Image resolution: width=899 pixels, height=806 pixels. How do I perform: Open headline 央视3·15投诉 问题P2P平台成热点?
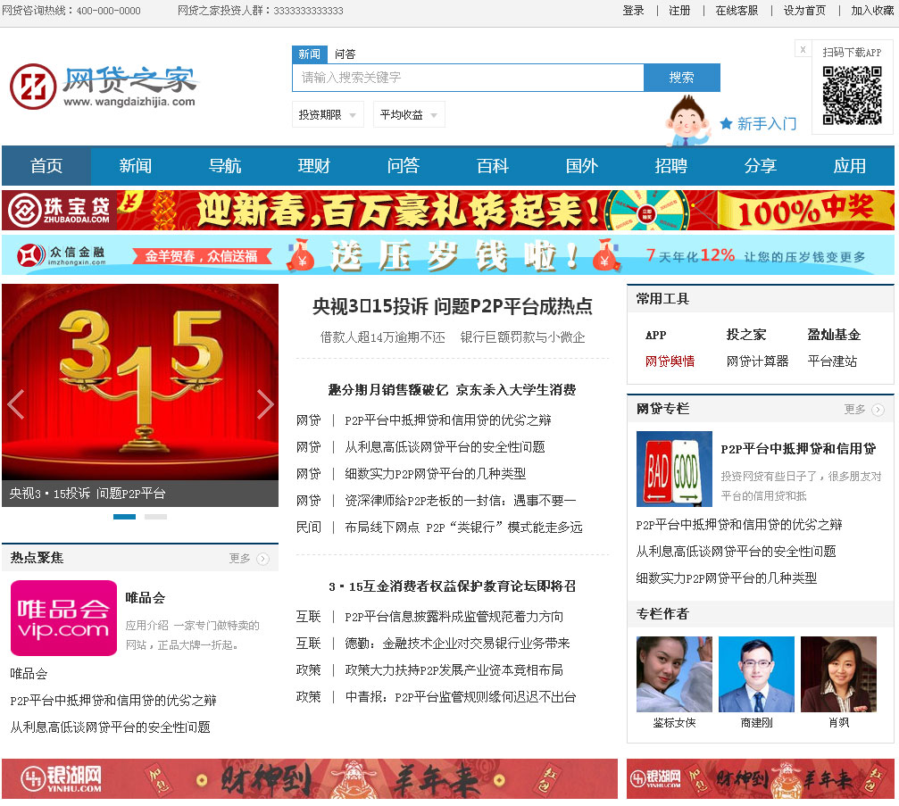pyautogui.click(x=453, y=306)
